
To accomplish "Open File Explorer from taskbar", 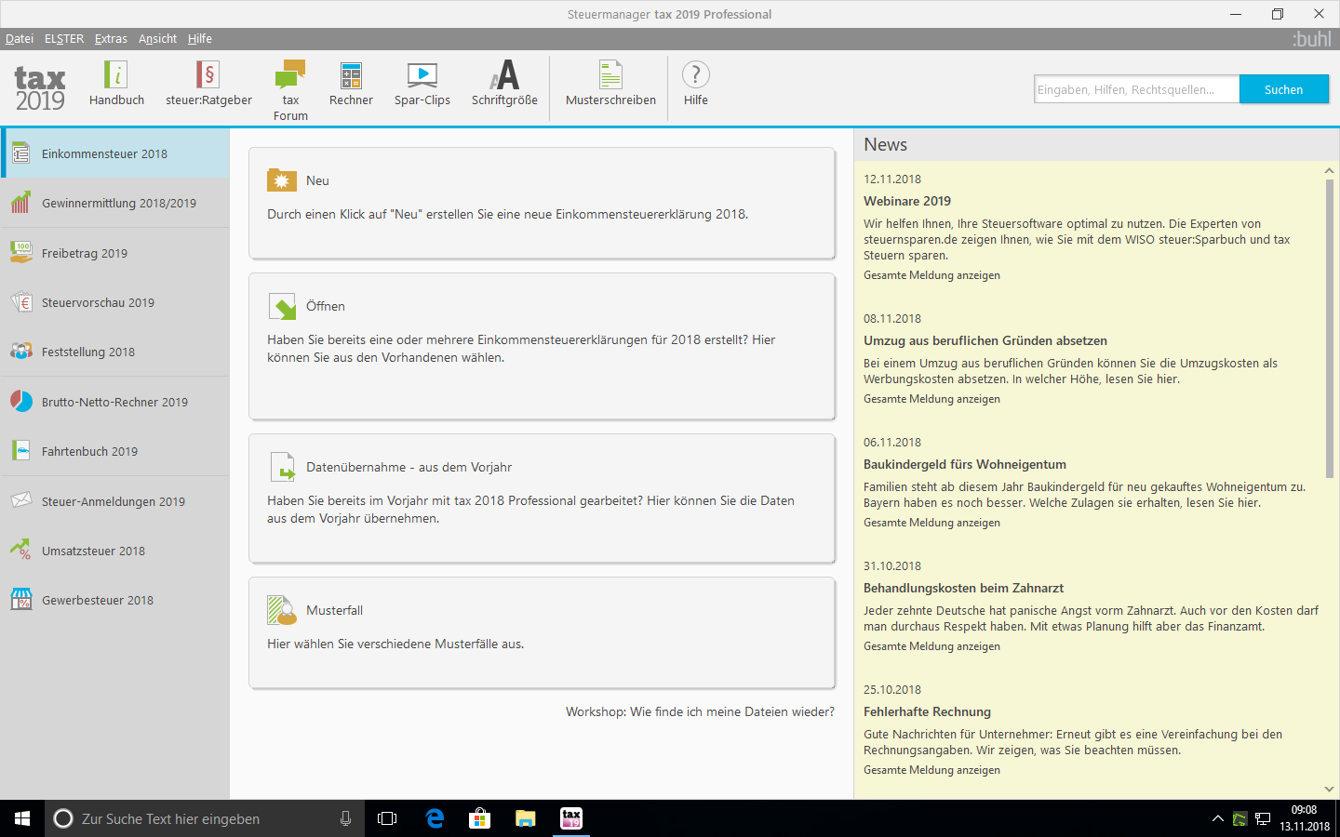I will coord(526,818).
